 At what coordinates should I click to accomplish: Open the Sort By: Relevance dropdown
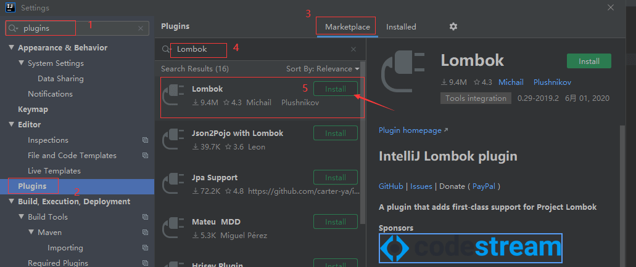click(323, 69)
